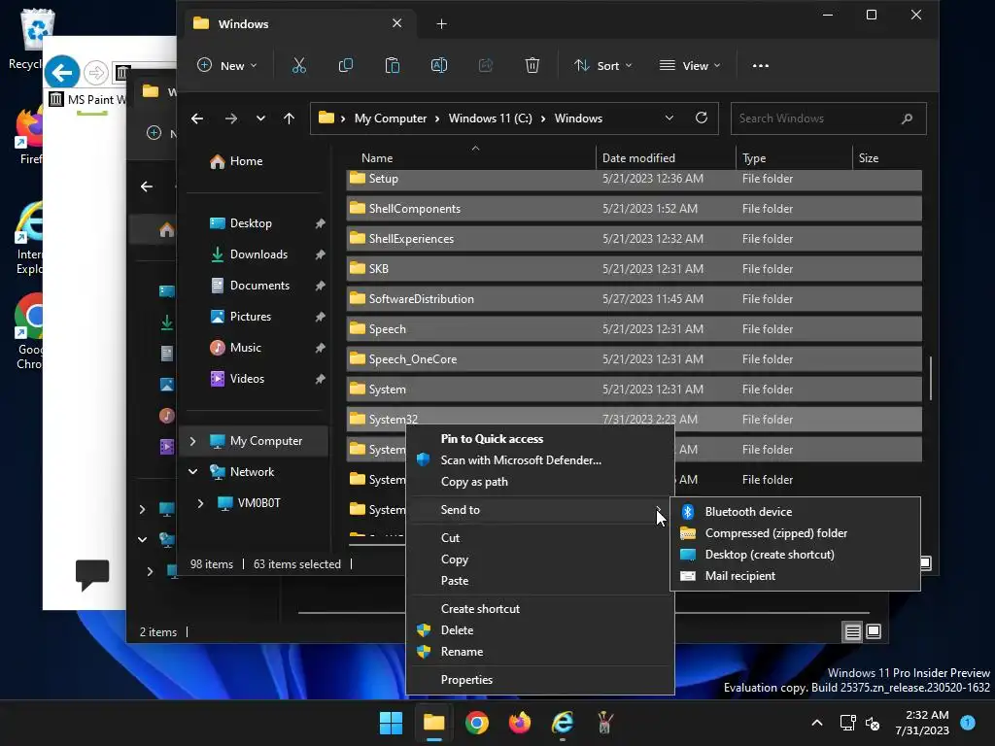Unpin Downloads from Quick access

pos(320,254)
